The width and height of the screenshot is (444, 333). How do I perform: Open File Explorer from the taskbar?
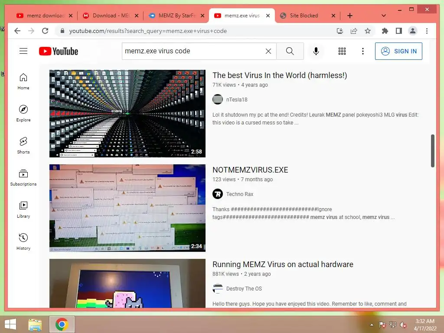click(35, 324)
